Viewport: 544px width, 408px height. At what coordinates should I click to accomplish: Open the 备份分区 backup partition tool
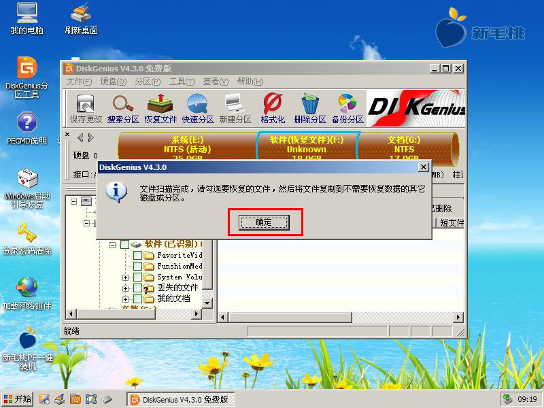click(347, 109)
